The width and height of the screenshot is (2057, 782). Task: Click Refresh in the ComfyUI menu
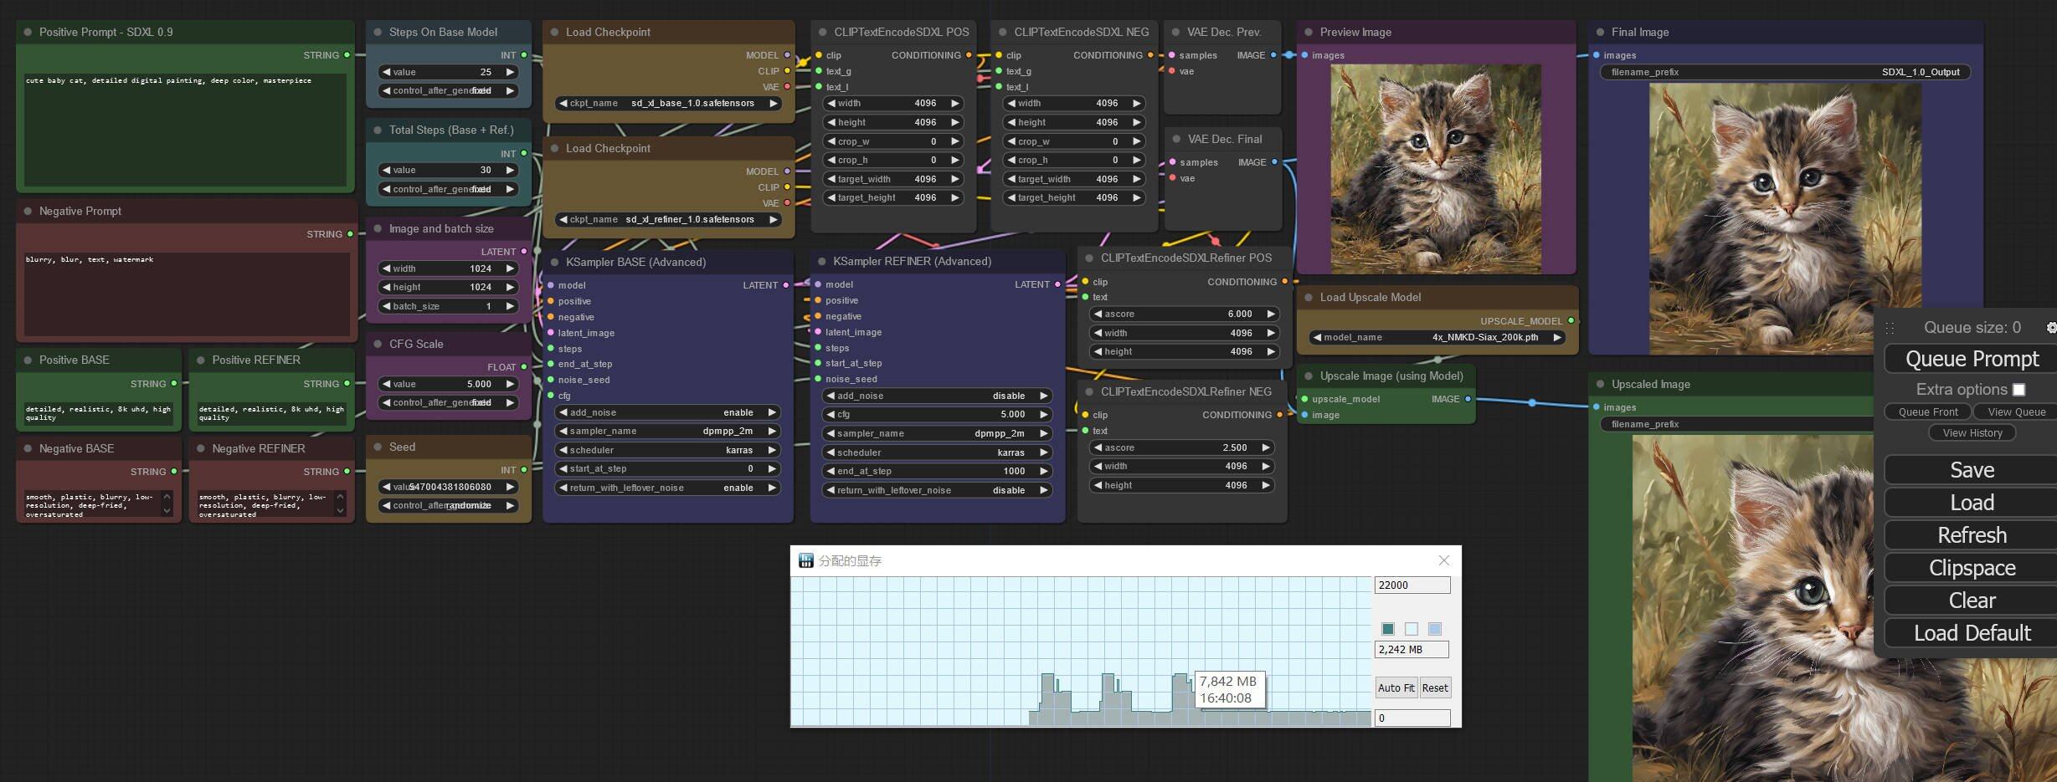1971,535
